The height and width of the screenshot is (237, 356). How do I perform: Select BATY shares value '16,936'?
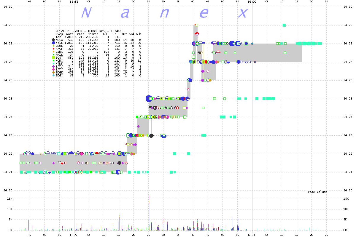coord(93,69)
